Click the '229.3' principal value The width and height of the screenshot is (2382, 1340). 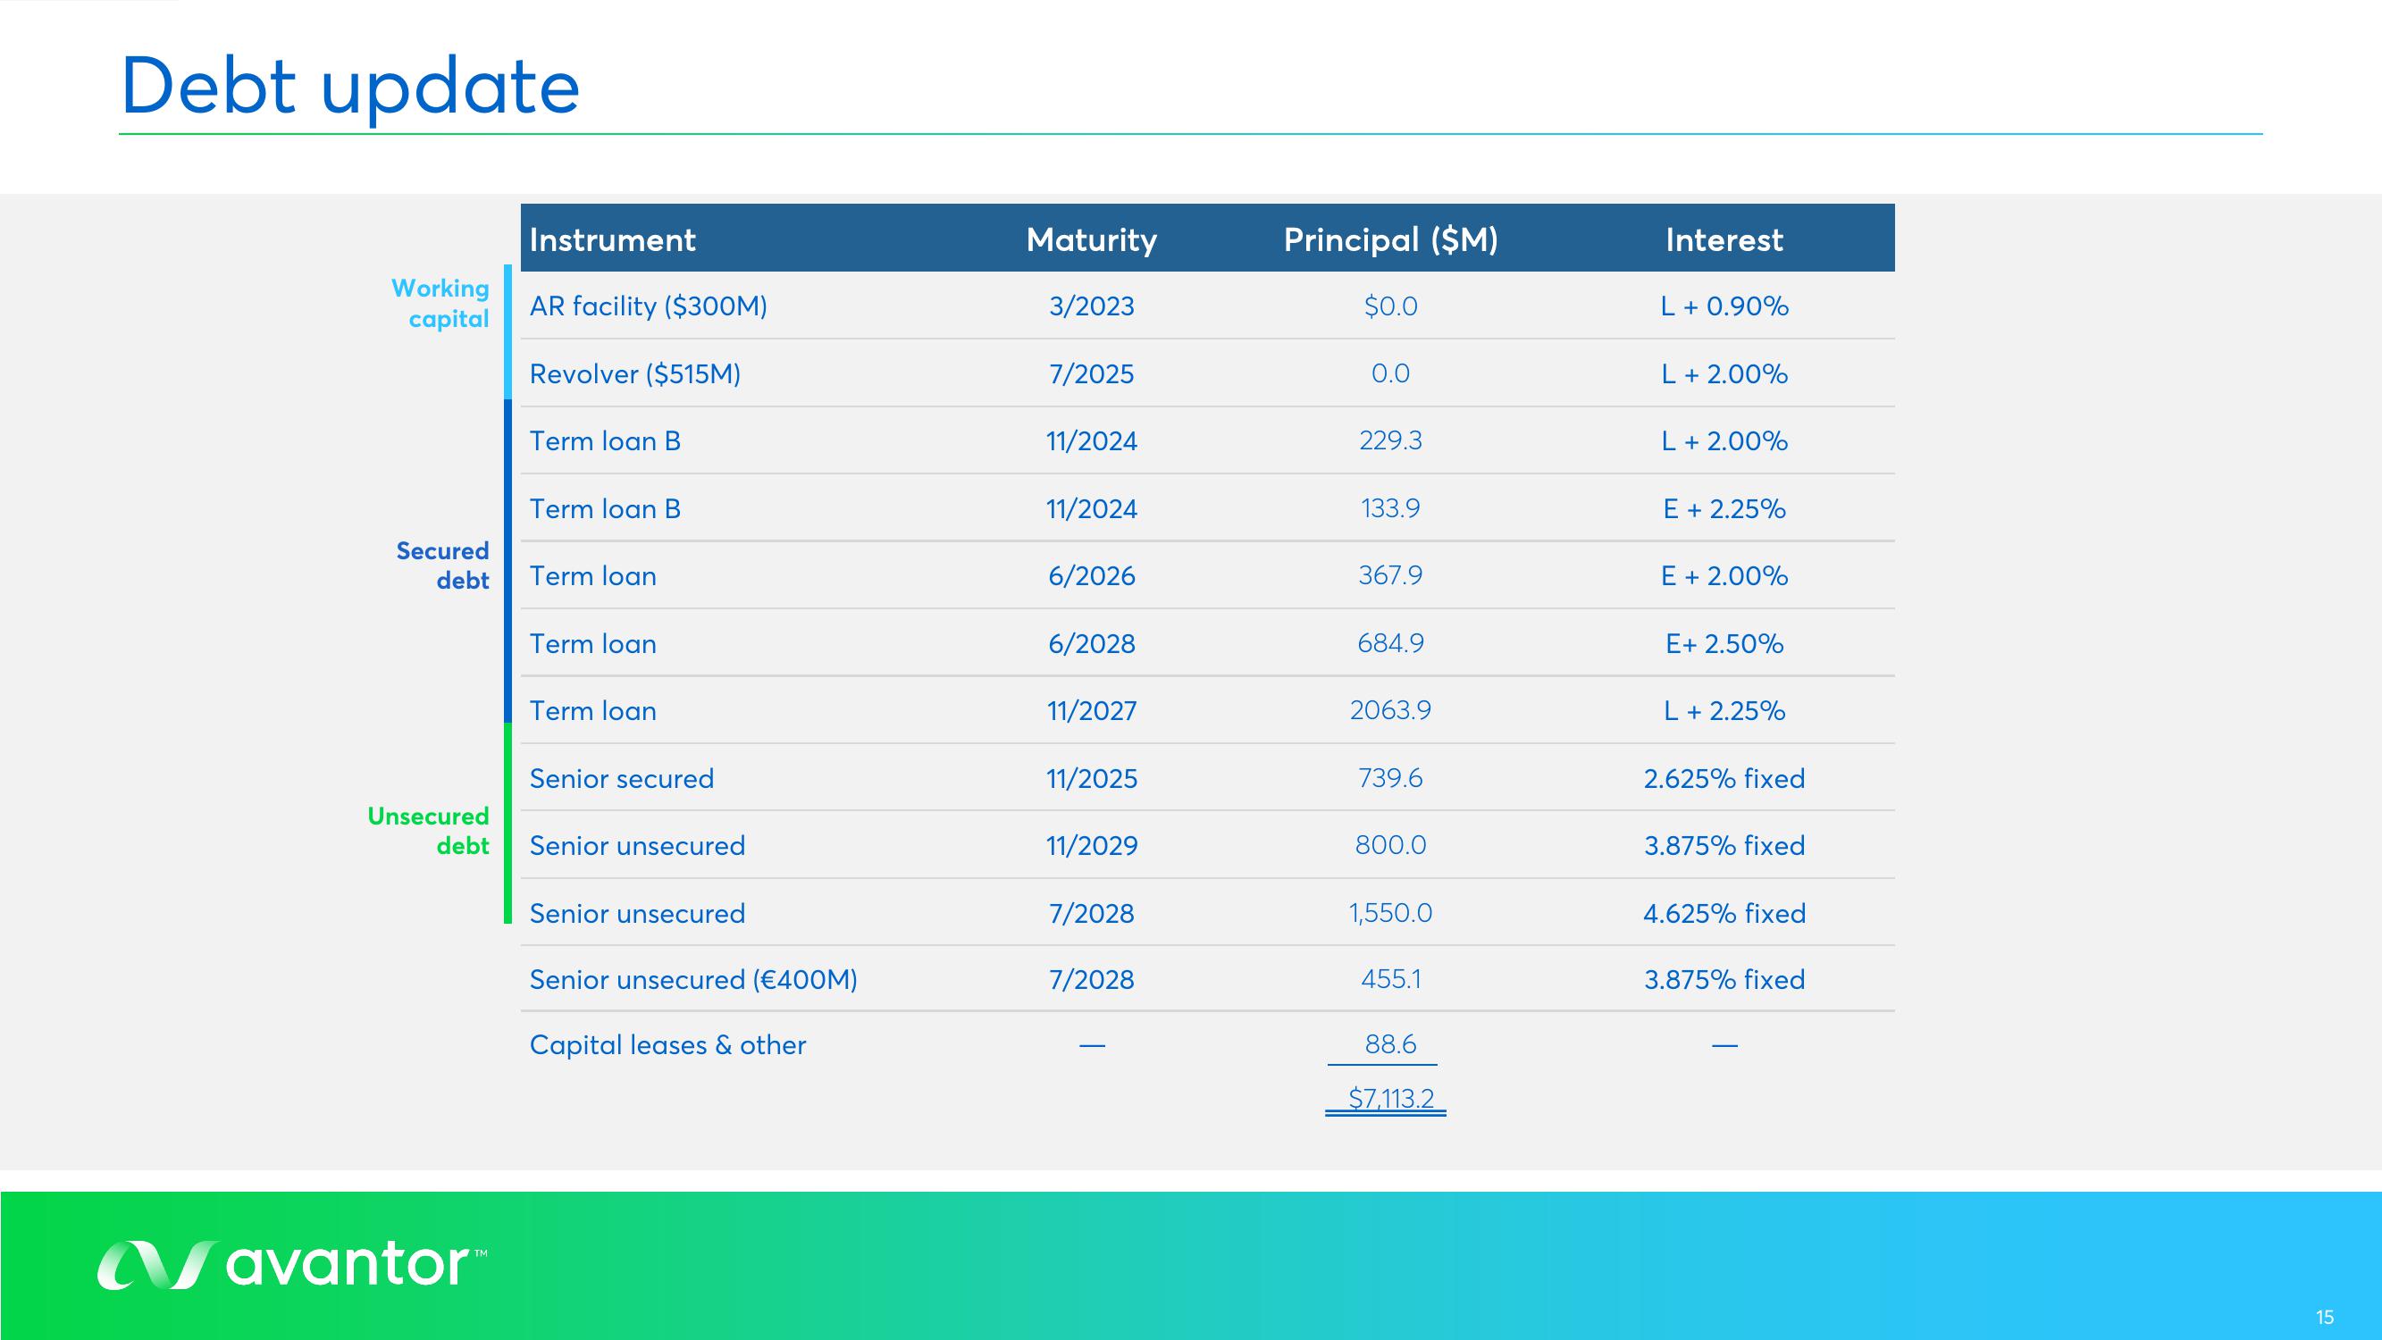(x=1391, y=440)
